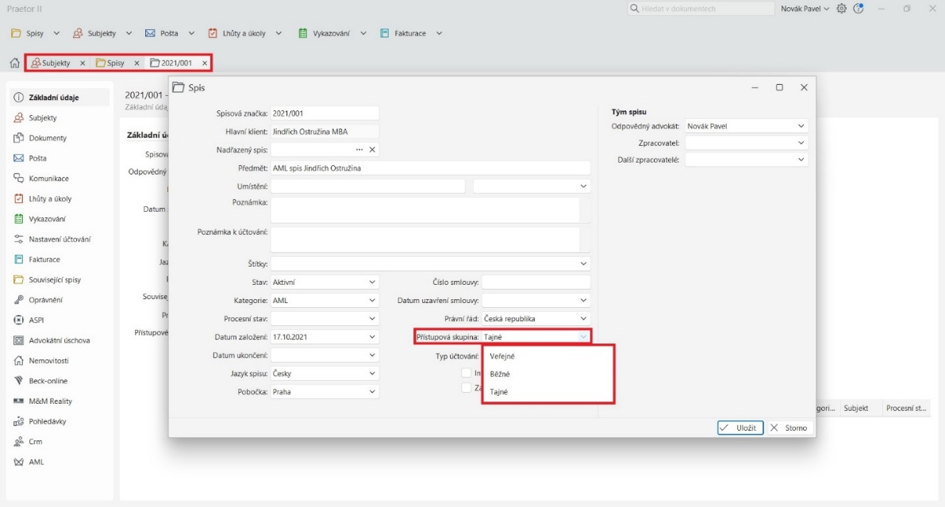Open the Dokumenty sidebar section
Viewport: 945px width, 507px height.
48,138
